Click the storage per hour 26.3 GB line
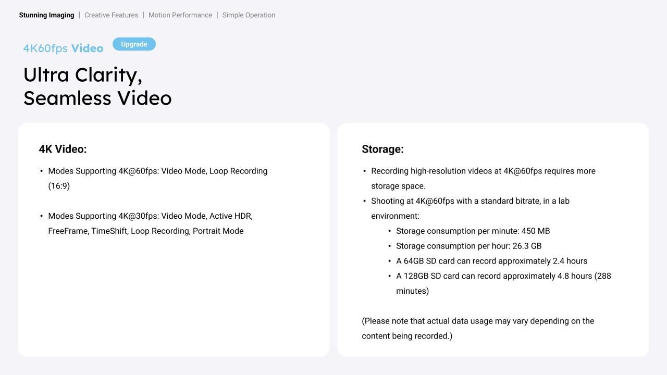 coord(468,246)
